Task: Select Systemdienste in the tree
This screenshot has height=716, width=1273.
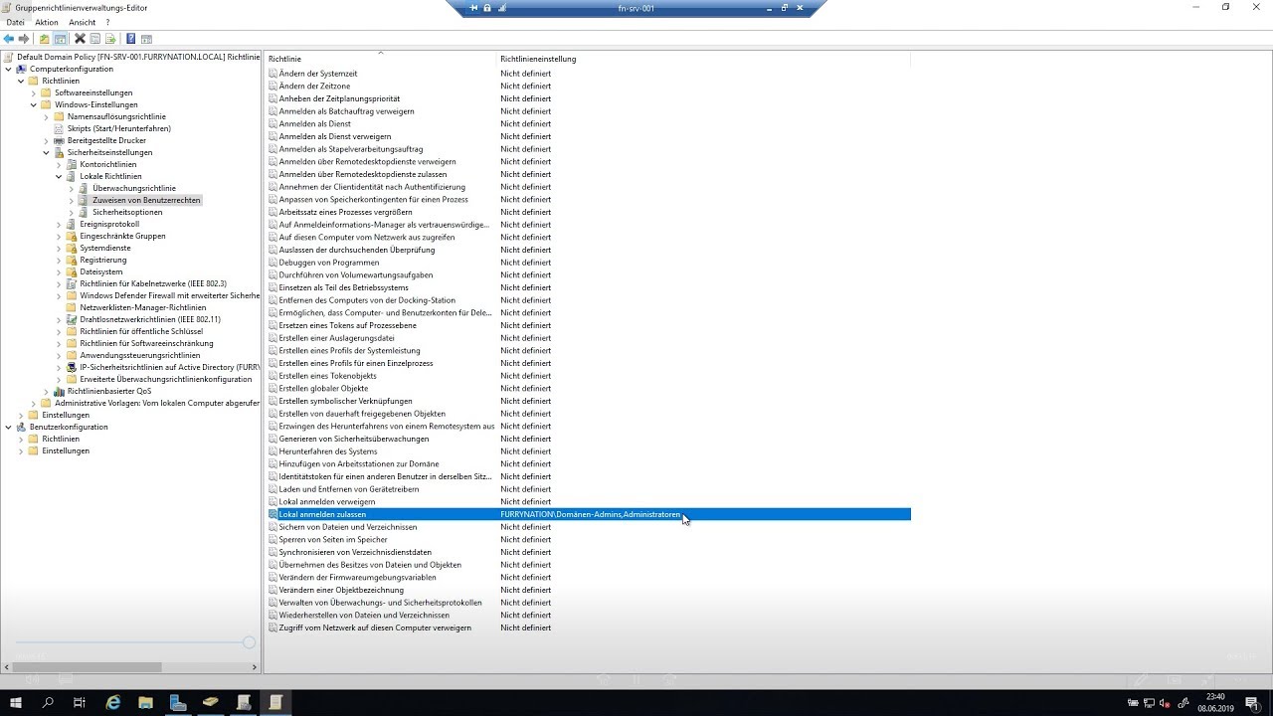Action: point(105,248)
